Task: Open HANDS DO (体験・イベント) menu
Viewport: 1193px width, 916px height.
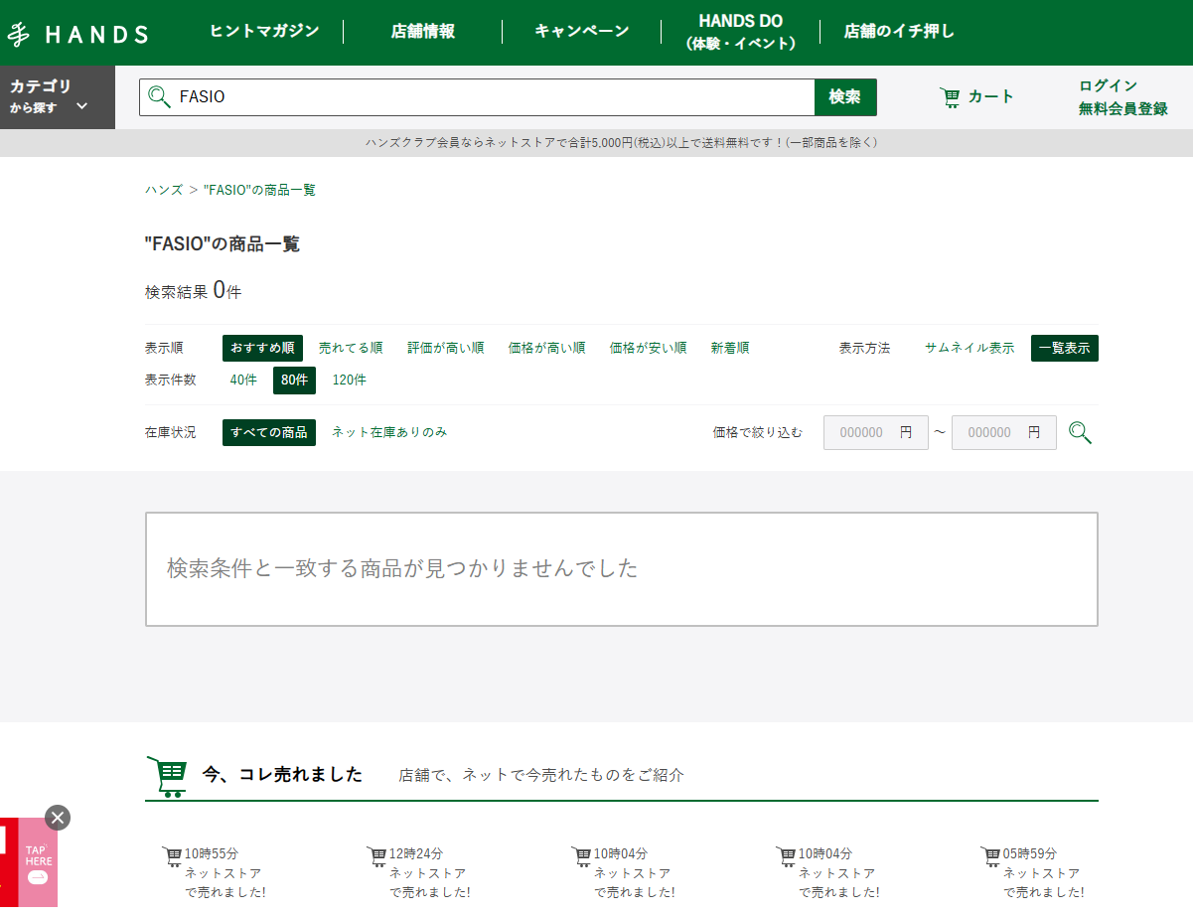Action: coord(741,32)
